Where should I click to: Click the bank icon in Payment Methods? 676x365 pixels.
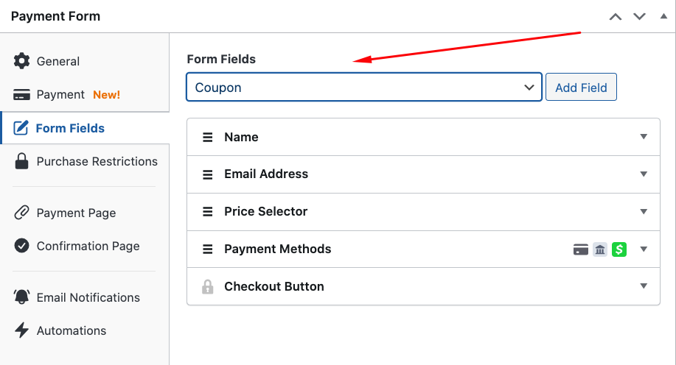coord(600,249)
